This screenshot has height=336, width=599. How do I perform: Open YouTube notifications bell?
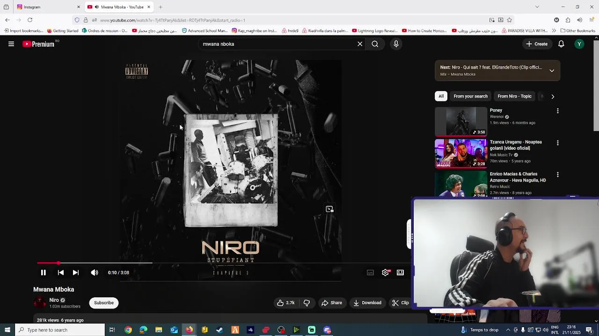561,44
